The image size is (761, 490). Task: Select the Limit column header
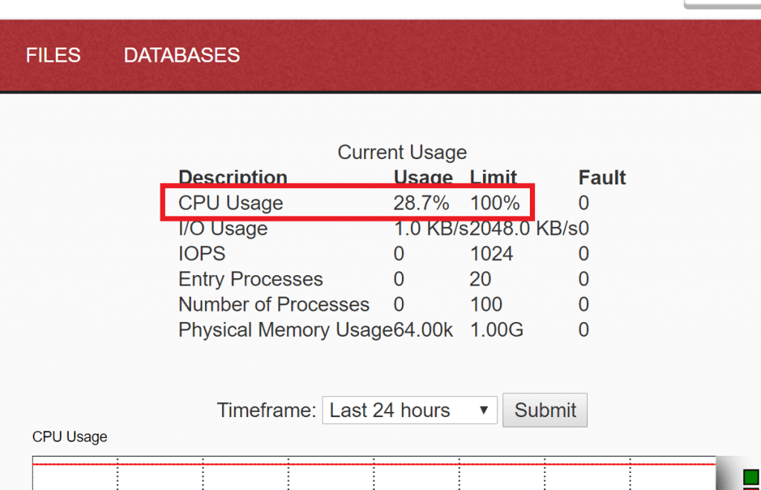pos(493,177)
